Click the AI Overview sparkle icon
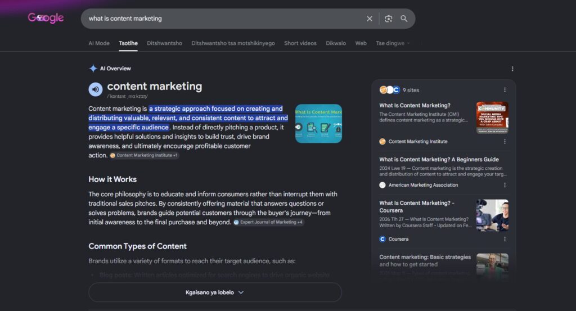Image resolution: width=576 pixels, height=311 pixels. coord(93,68)
